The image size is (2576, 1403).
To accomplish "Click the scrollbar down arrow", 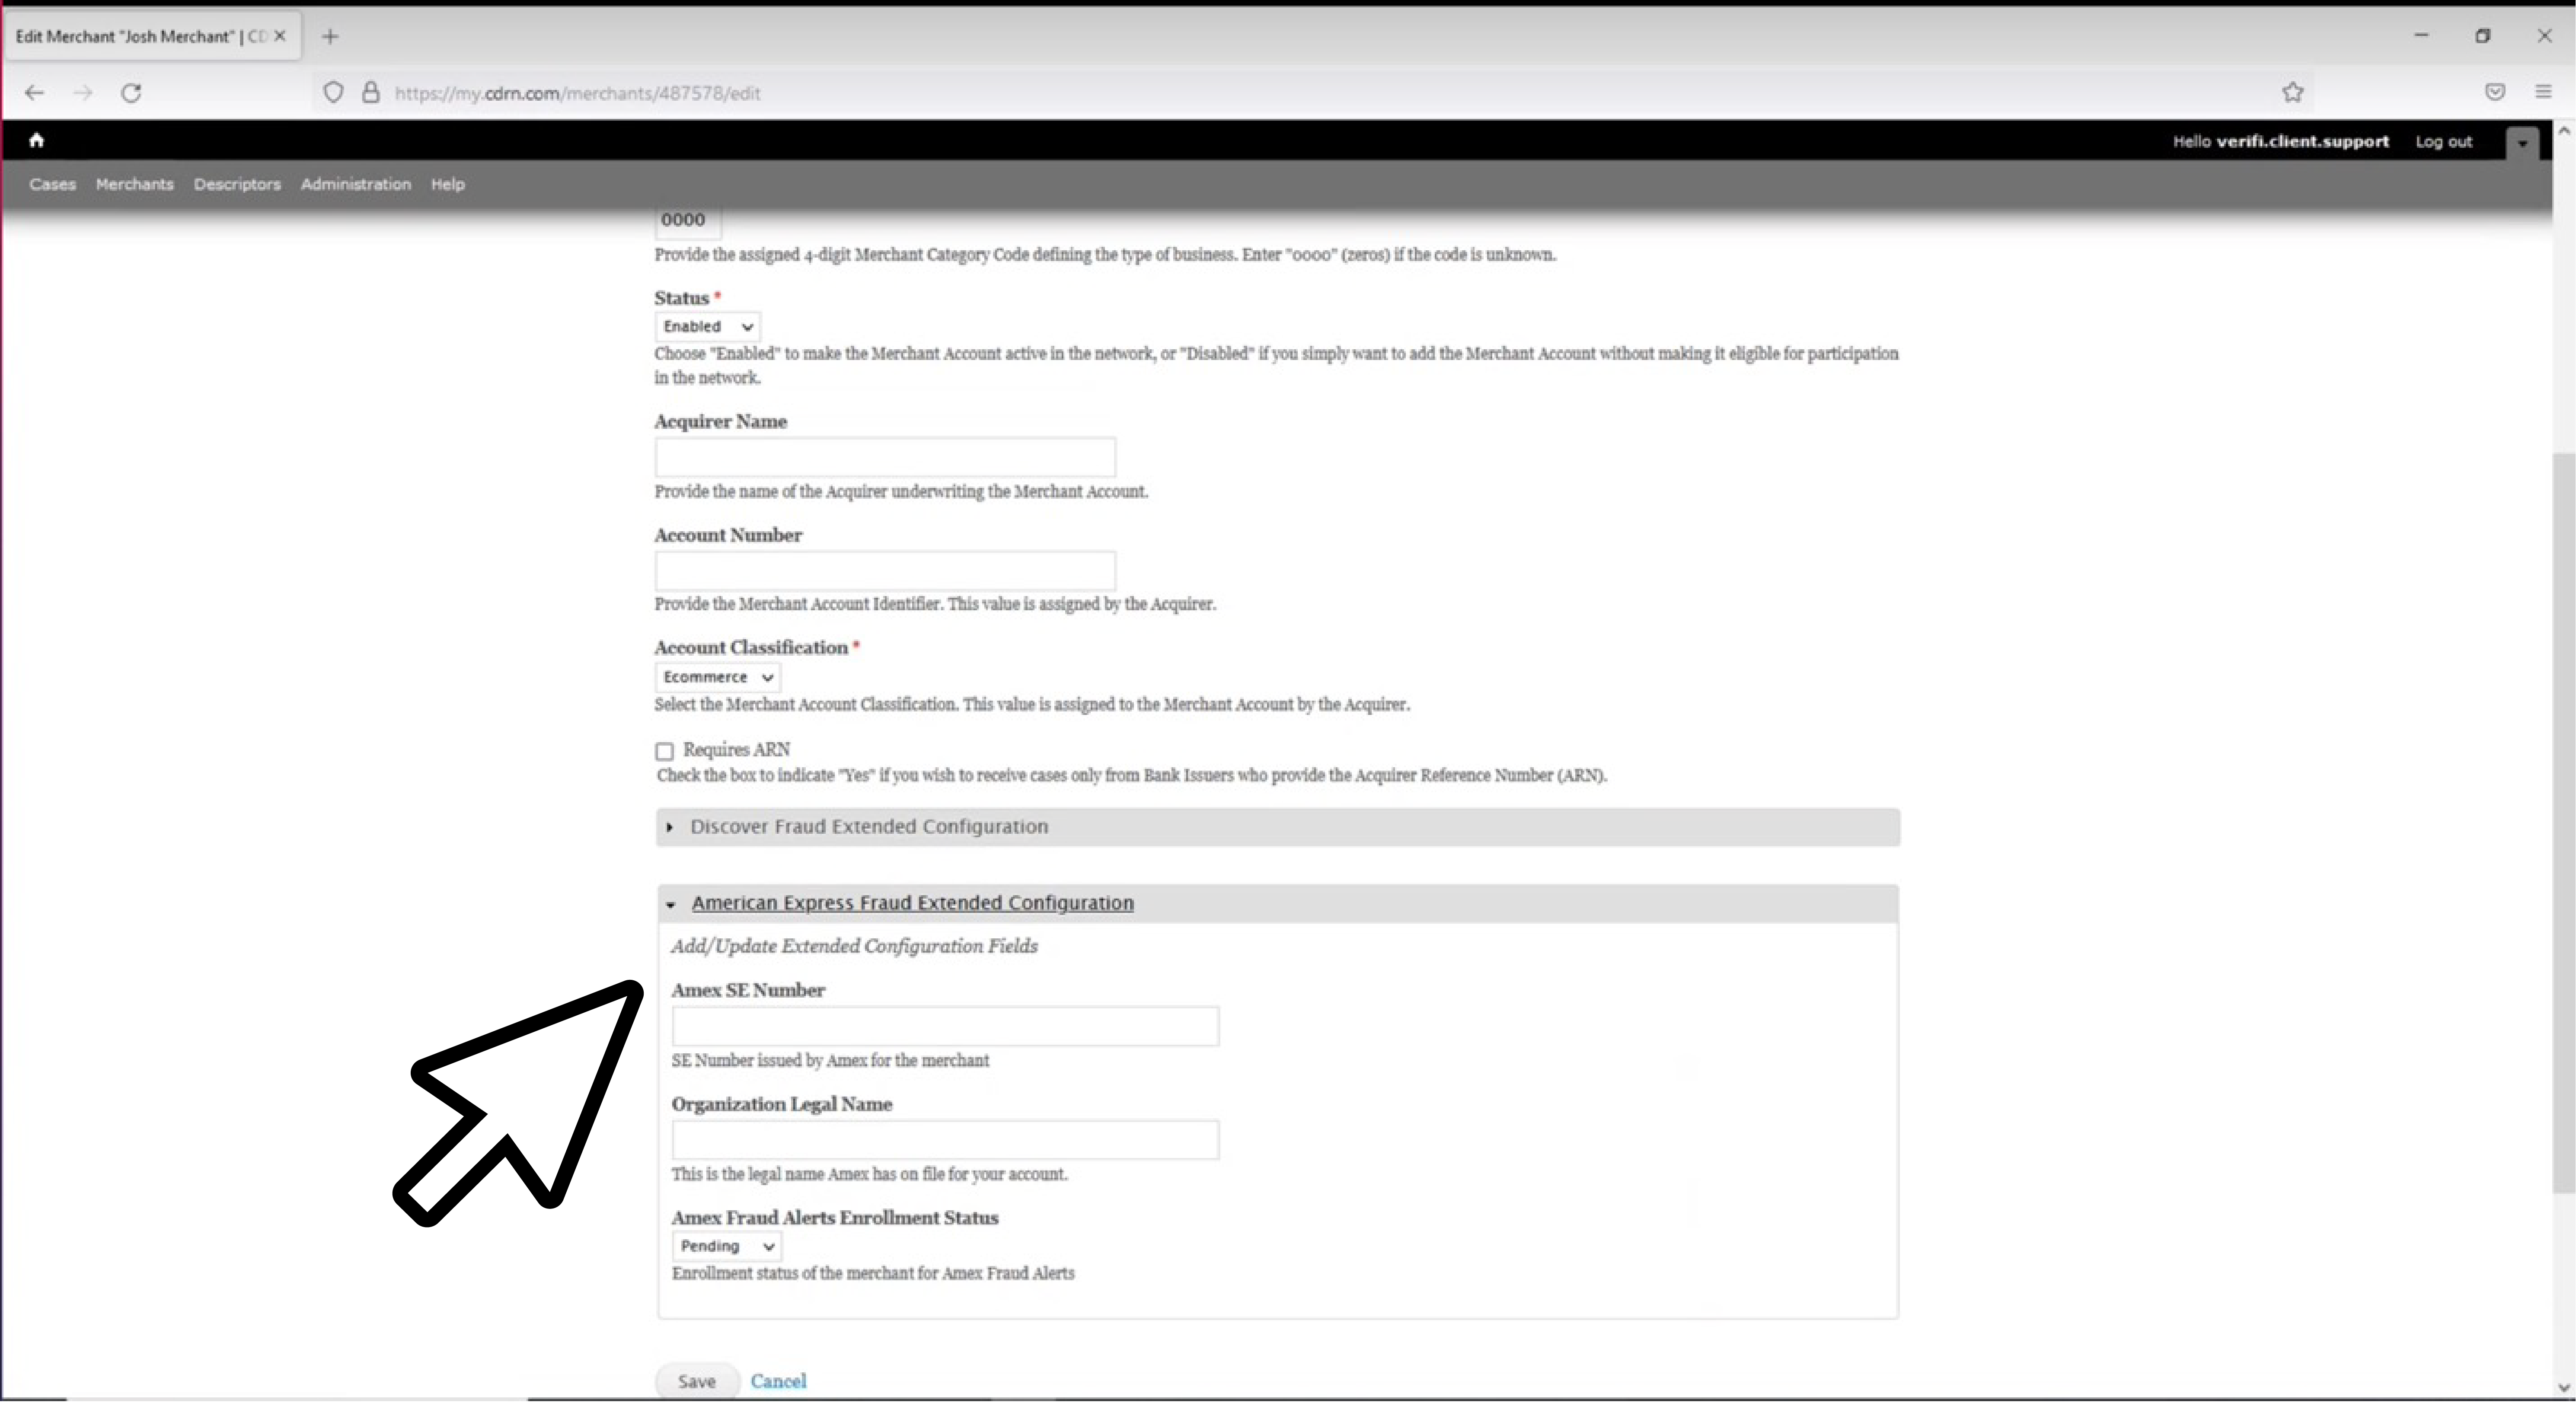I will click(x=2564, y=1387).
